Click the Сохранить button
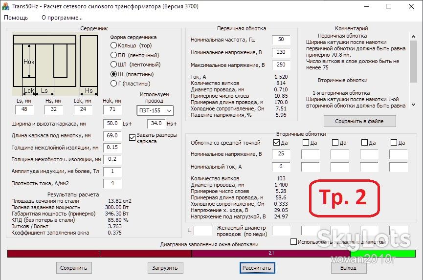The height and width of the screenshot is (280, 423). [x=74, y=268]
